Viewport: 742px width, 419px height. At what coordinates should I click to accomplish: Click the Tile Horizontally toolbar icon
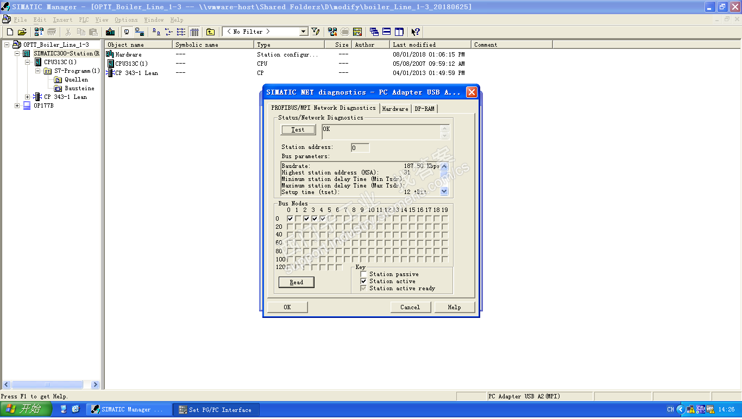pyautogui.click(x=387, y=32)
